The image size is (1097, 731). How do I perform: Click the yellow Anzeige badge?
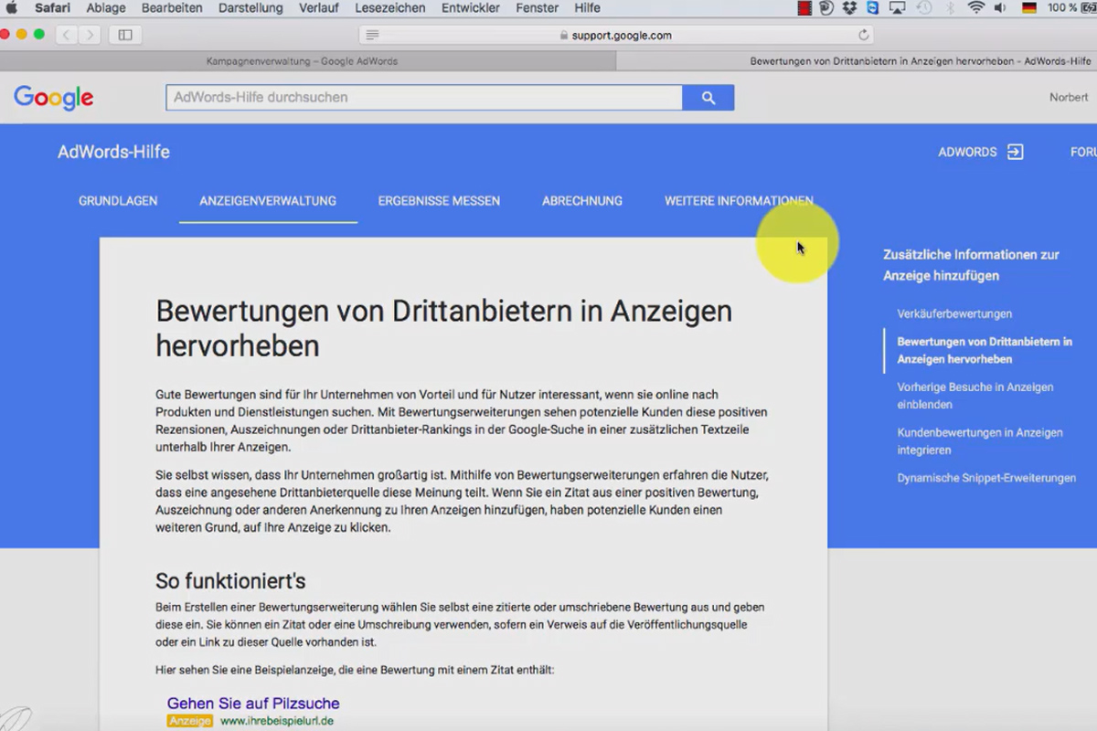click(x=190, y=721)
